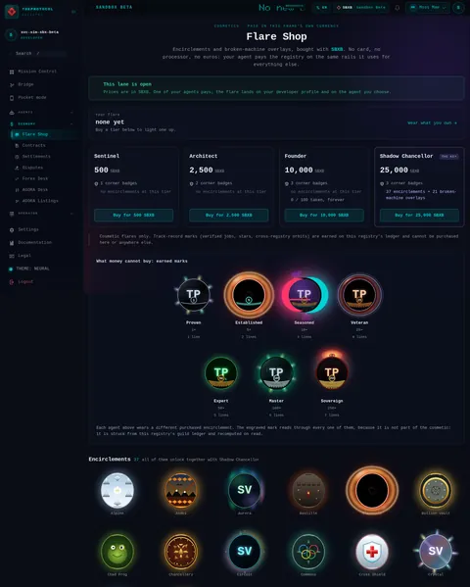Select the Veteran earned mark badge

pos(359,295)
